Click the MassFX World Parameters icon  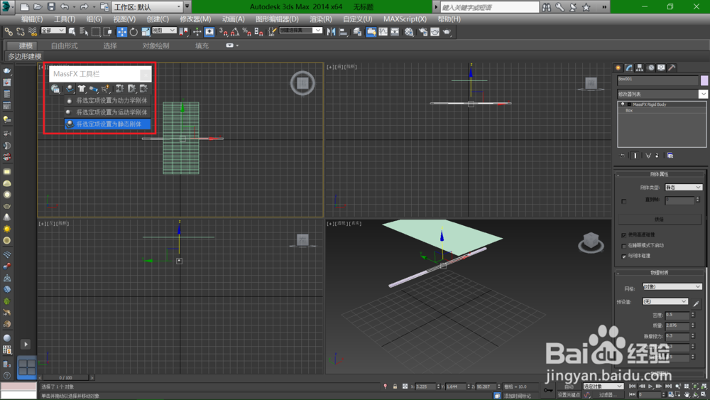(x=55, y=89)
